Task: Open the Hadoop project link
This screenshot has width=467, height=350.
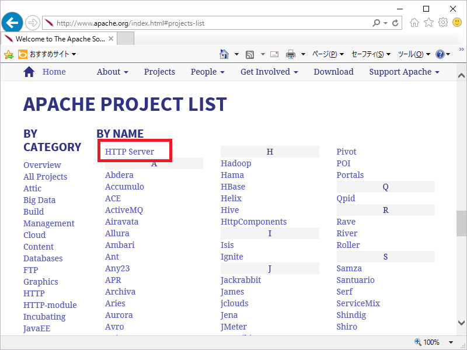Action: click(x=236, y=163)
